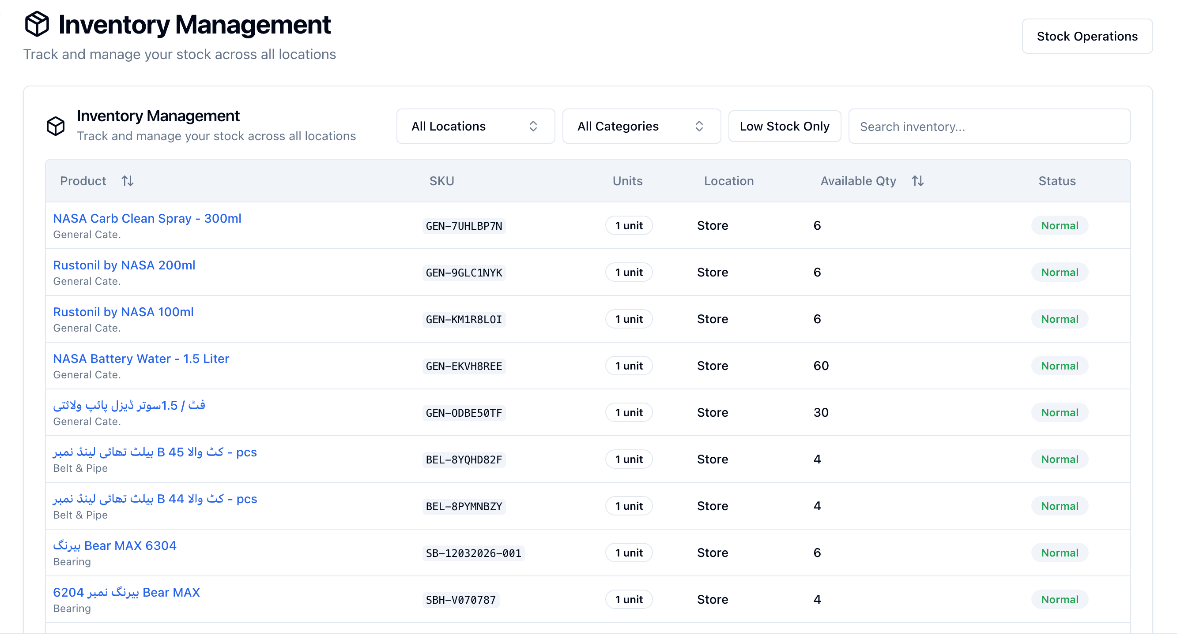Click the Units column header

coord(627,181)
